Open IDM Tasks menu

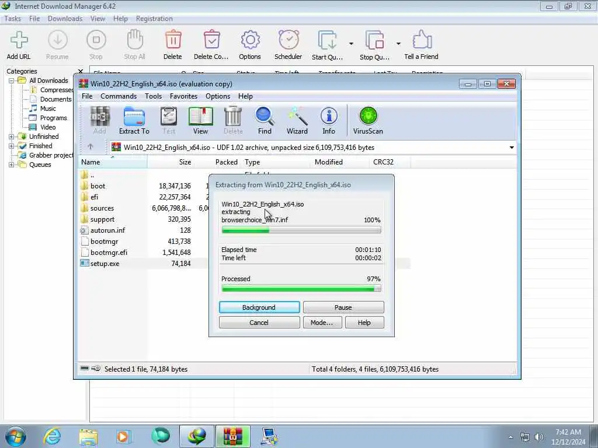click(x=13, y=19)
